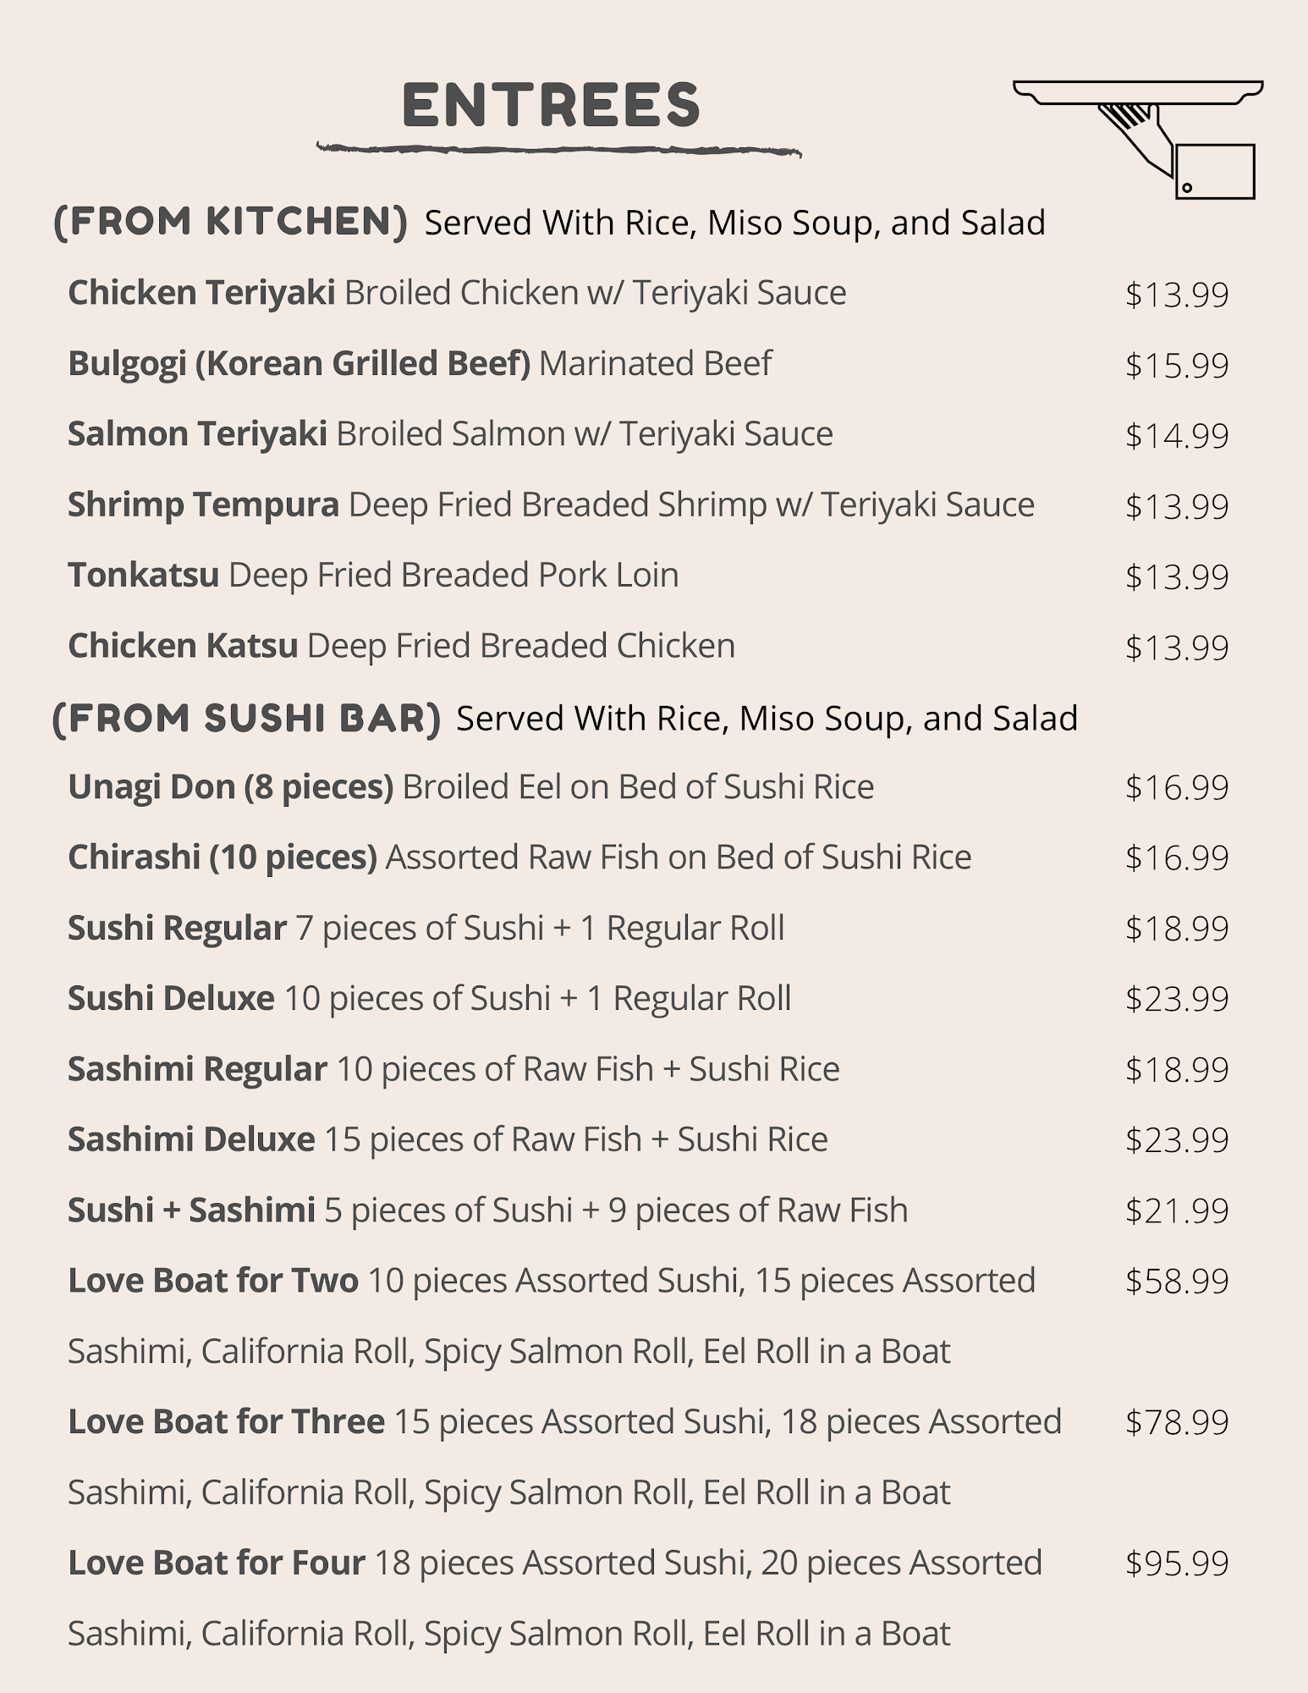Select the Sushi + Sashimi combo
This screenshot has height=1693, width=1308.
point(191,1210)
